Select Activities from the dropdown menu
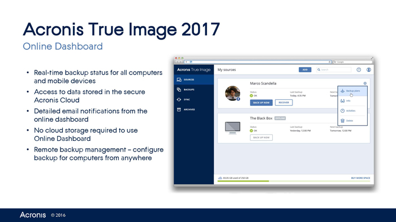 tap(352, 110)
